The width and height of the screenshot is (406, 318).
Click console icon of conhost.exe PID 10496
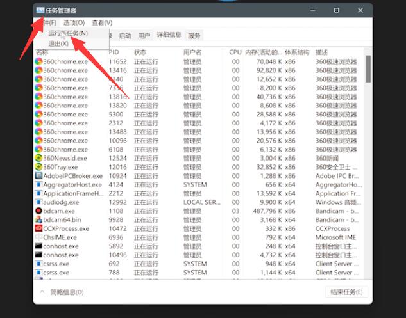[38, 255]
